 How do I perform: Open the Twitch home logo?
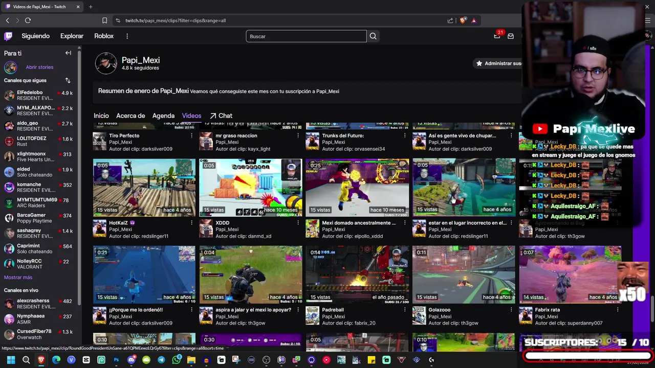coord(8,36)
